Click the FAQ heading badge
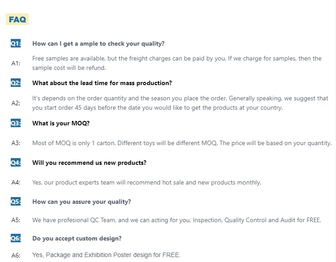The width and height of the screenshot is (336, 262). (17, 19)
